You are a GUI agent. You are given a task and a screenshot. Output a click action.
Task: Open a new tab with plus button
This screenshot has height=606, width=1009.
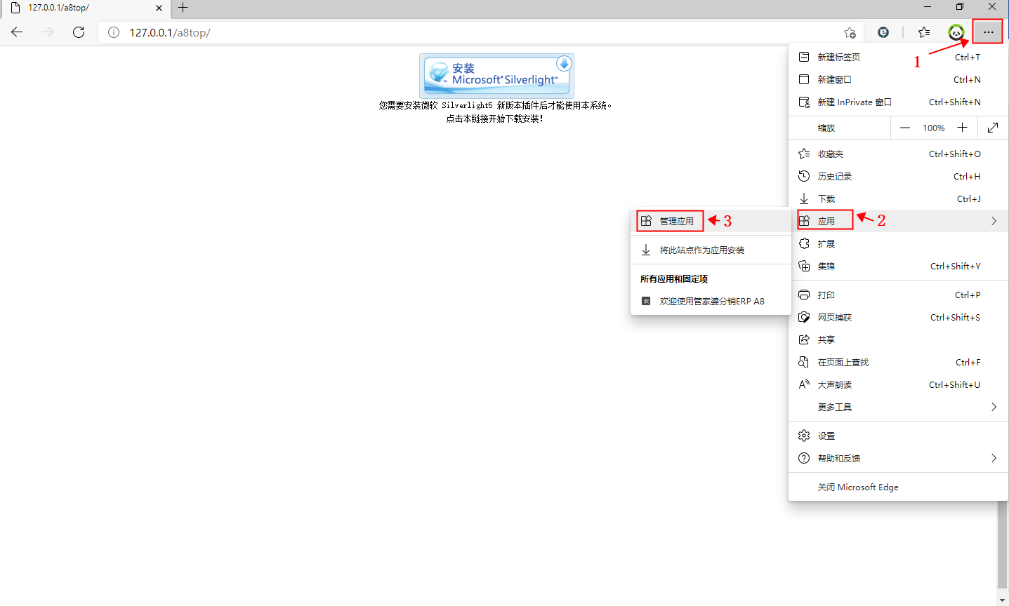(183, 8)
